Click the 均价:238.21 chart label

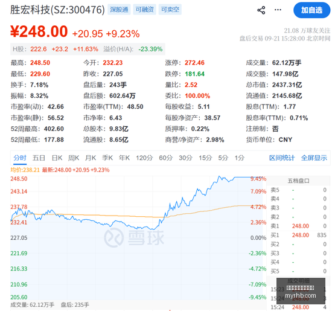[x=25, y=170]
